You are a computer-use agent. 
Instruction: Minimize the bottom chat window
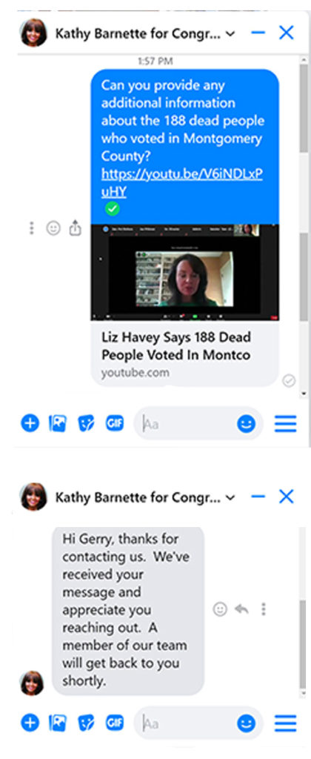click(258, 497)
